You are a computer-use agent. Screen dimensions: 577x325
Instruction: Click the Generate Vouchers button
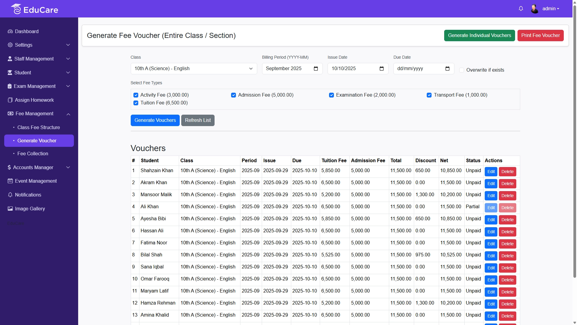tap(155, 120)
